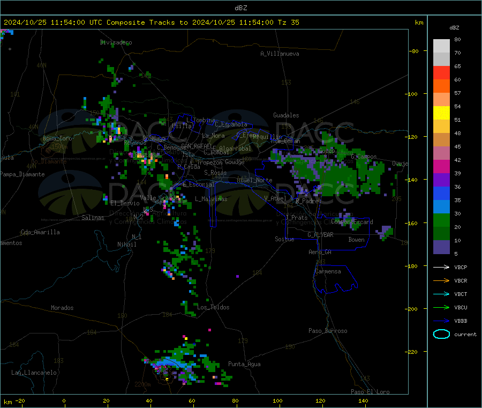Click the 'Carmensa' map label
Screen dimensions: 482x408
tap(328, 271)
